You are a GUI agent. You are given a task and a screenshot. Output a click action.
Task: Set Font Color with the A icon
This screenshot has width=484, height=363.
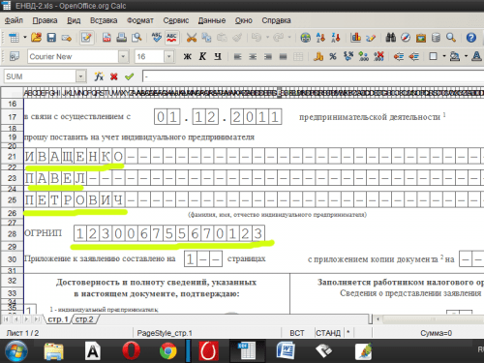pyautogui.click(x=476, y=57)
